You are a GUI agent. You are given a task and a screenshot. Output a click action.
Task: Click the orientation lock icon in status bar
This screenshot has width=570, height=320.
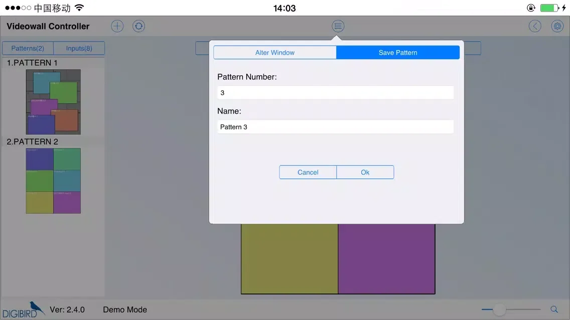click(x=530, y=8)
